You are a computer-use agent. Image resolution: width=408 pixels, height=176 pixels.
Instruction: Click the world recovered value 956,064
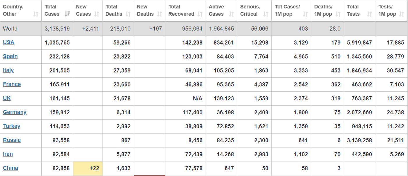point(192,29)
